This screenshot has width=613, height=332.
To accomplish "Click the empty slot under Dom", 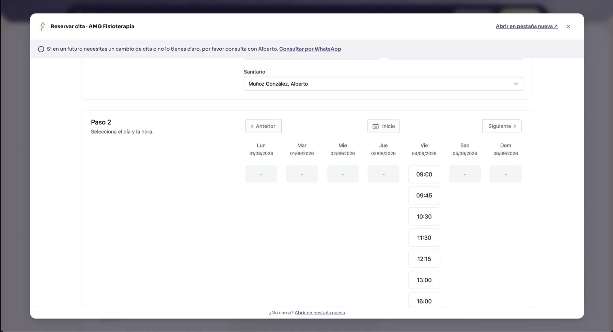I will (x=506, y=174).
